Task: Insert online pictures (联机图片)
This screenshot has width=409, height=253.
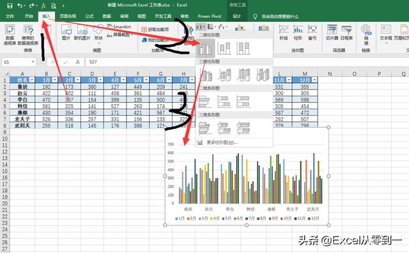Action: 82,32
